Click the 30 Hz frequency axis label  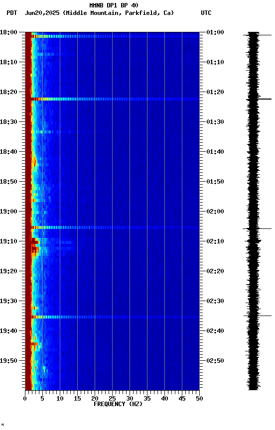[x=130, y=399]
